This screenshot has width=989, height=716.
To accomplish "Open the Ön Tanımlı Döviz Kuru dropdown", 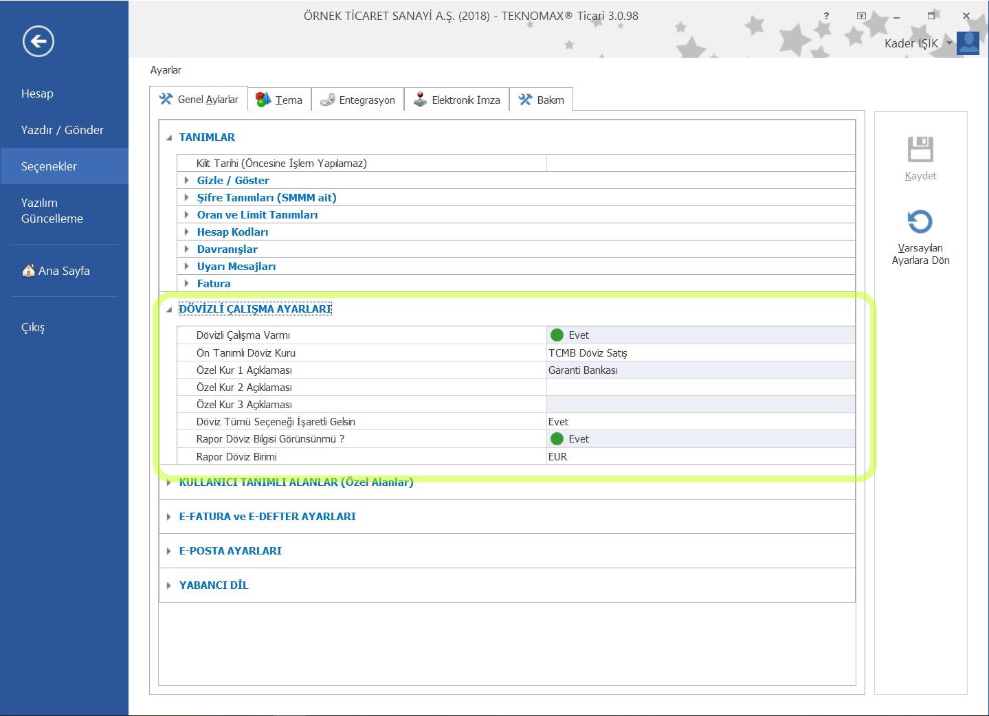I will tap(700, 353).
